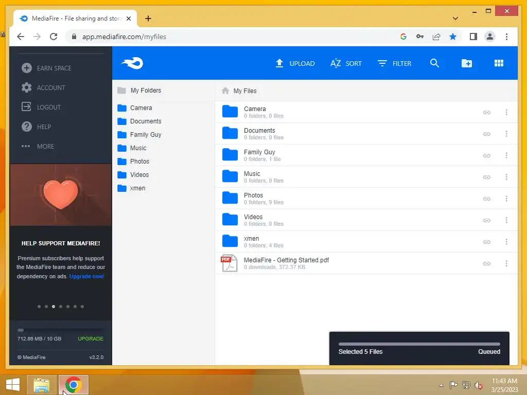Click My Folders header
This screenshot has width=527, height=395.
click(x=139, y=91)
